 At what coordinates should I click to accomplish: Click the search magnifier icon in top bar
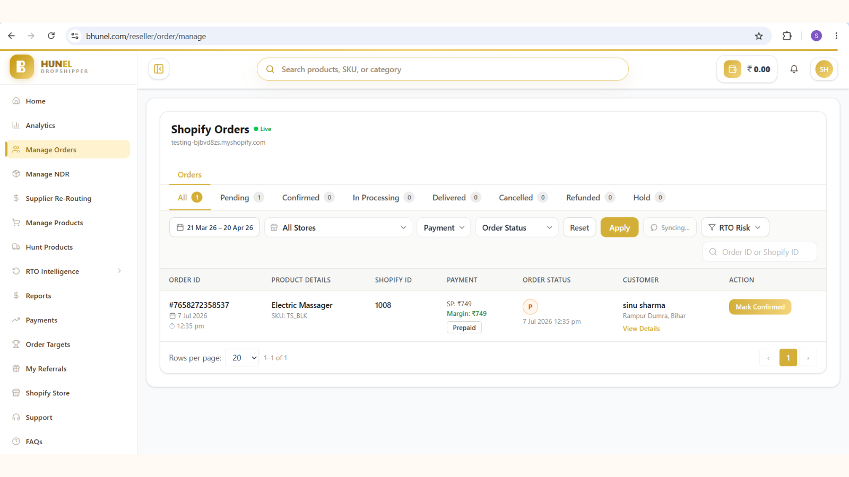(270, 69)
